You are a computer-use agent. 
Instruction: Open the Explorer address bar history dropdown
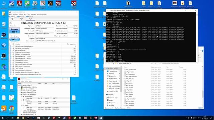pos(152,63)
